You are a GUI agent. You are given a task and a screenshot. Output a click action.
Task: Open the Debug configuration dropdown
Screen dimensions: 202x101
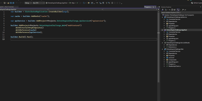coord(28,3)
